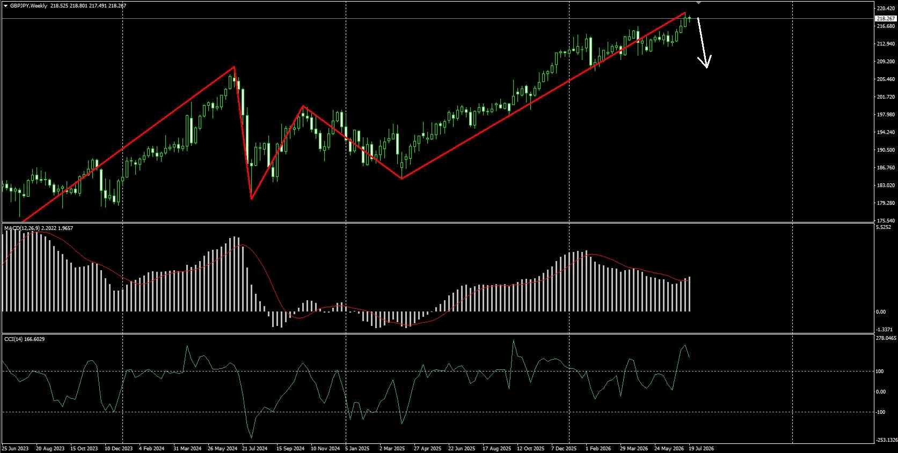Click the 5 Jan 2025 date label
Image resolution: width=898 pixels, height=453 pixels.
(x=357, y=448)
